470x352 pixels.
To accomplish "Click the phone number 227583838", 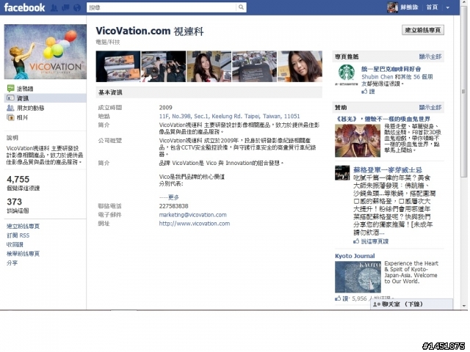I will point(173,206).
